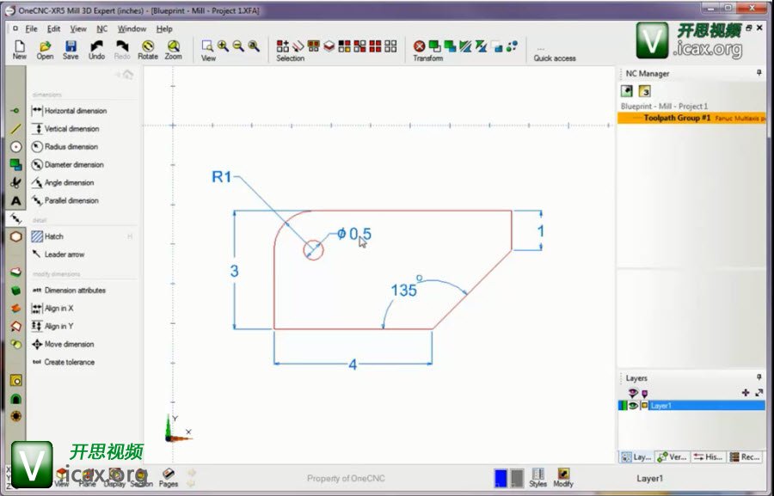Switch to the Ver... tab

(x=673, y=457)
